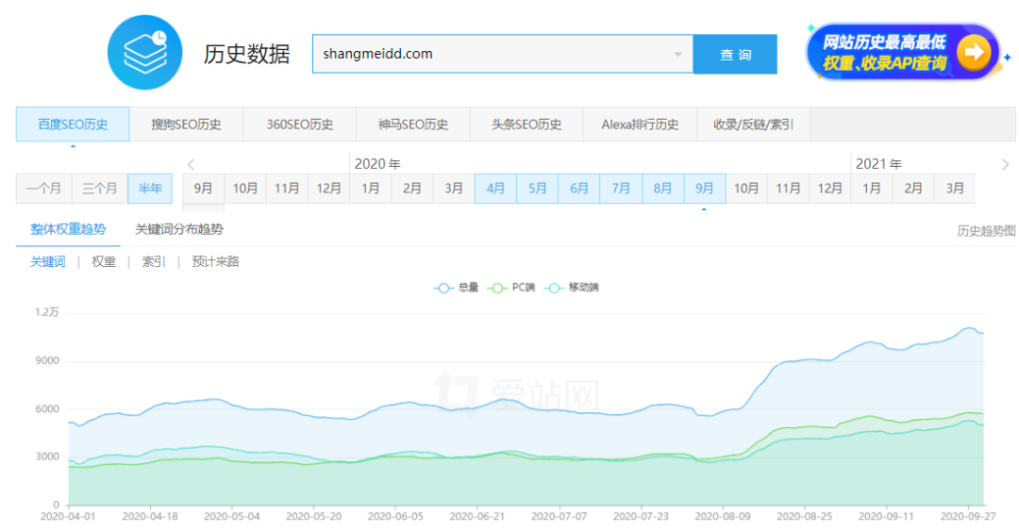Switch to 神马SEO历史 tab
Viewport: 1019px width, 532px height.
[412, 125]
